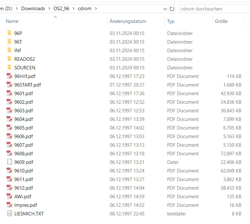Select the file name LIESMICH.TXT
The image size is (250, 224).
pyautogui.click(x=29, y=214)
